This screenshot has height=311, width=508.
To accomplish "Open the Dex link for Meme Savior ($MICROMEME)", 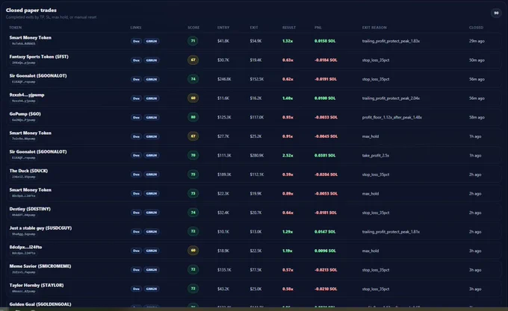I will tap(136, 270).
